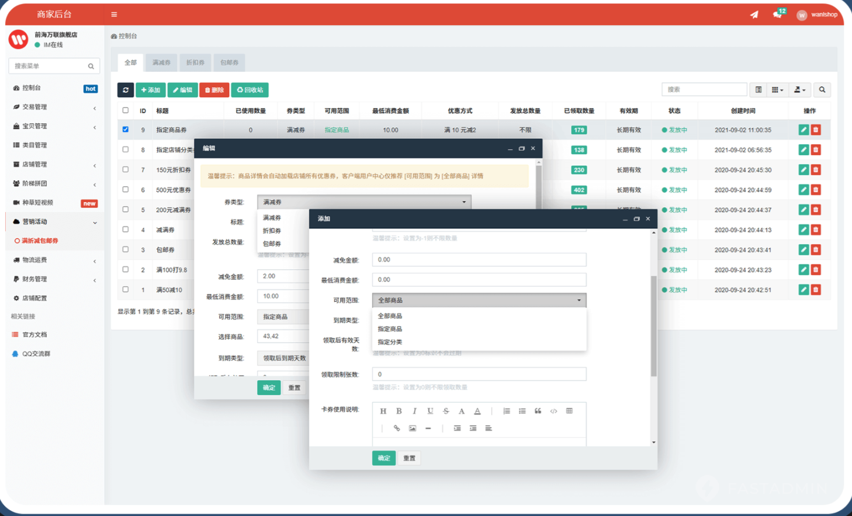Toggle the select-all checkbox in table header
Screen dimensions: 852x516
[x=126, y=110]
